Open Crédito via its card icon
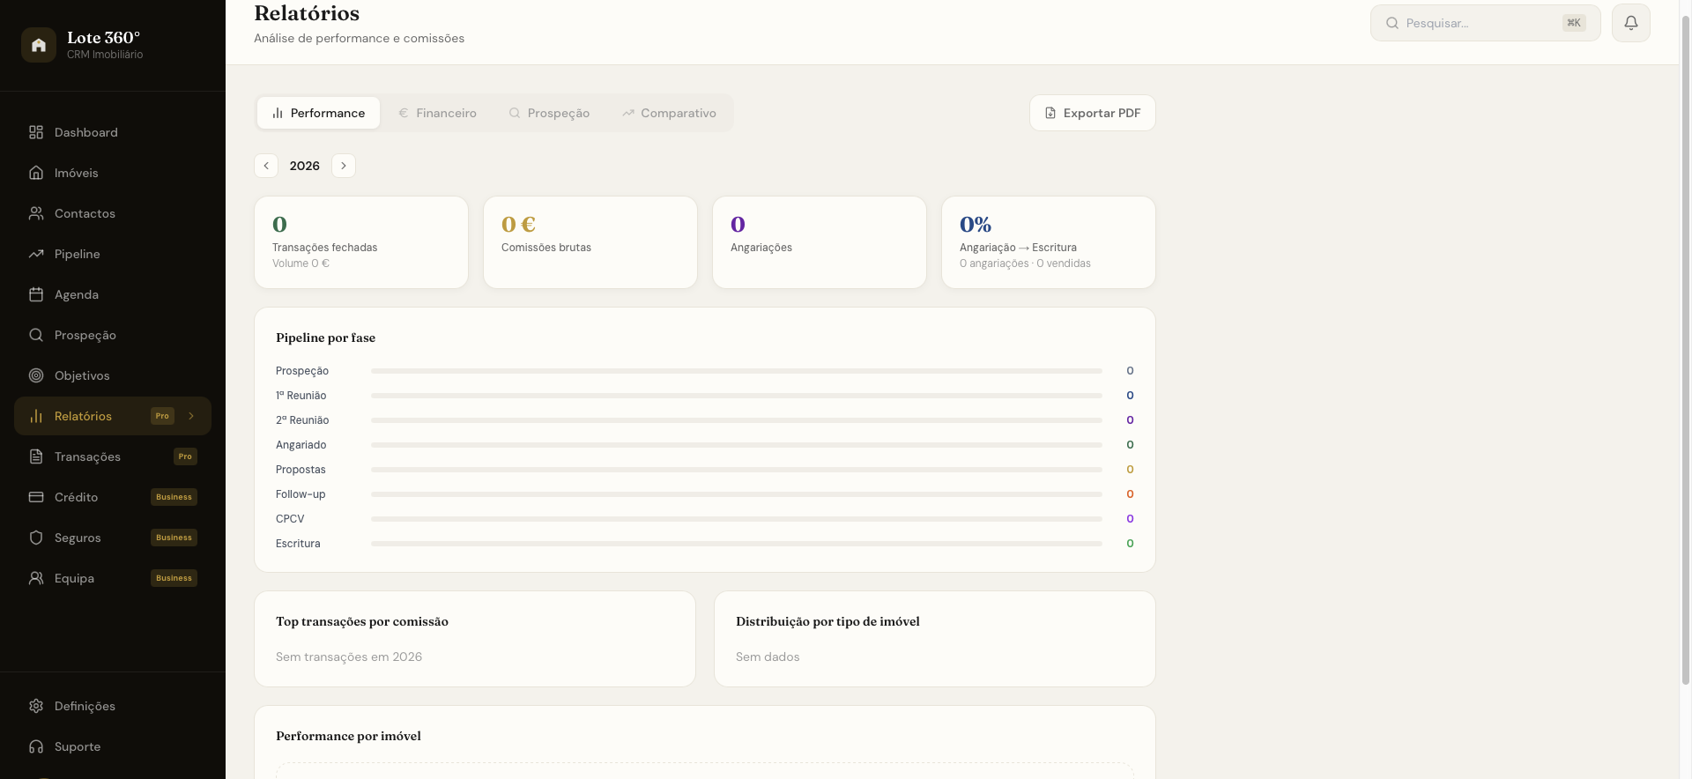The image size is (1692, 779). (x=36, y=497)
